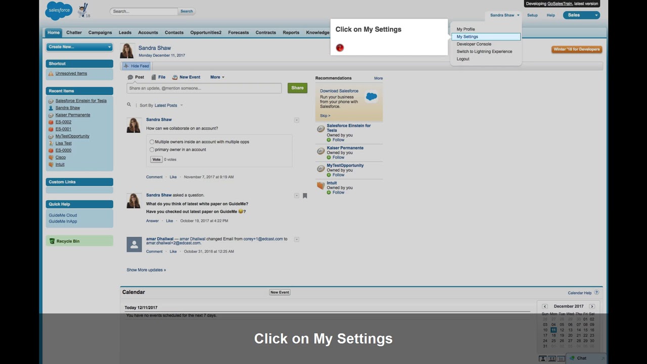Click Skip link on Download Salesforce card
Viewport: 647px width, 364px height.
point(325,116)
